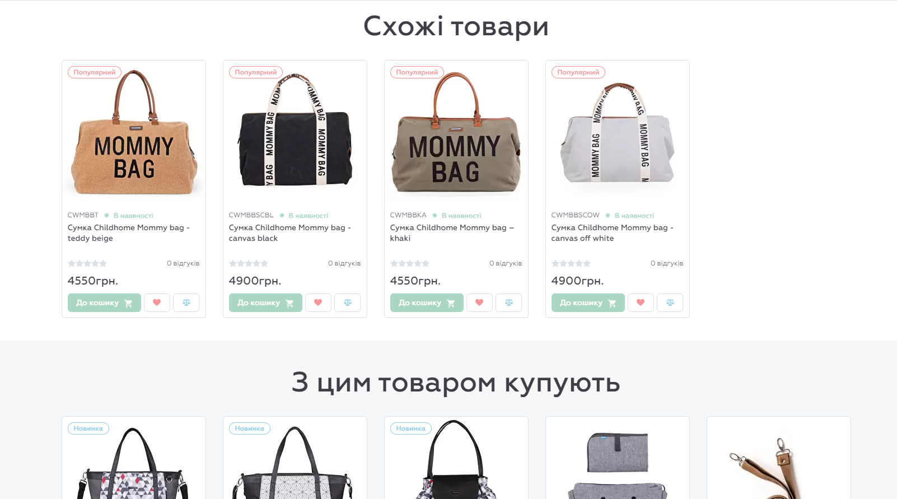Add canvas black bag До кошику
Screen dimensions: 897x499
(x=265, y=302)
